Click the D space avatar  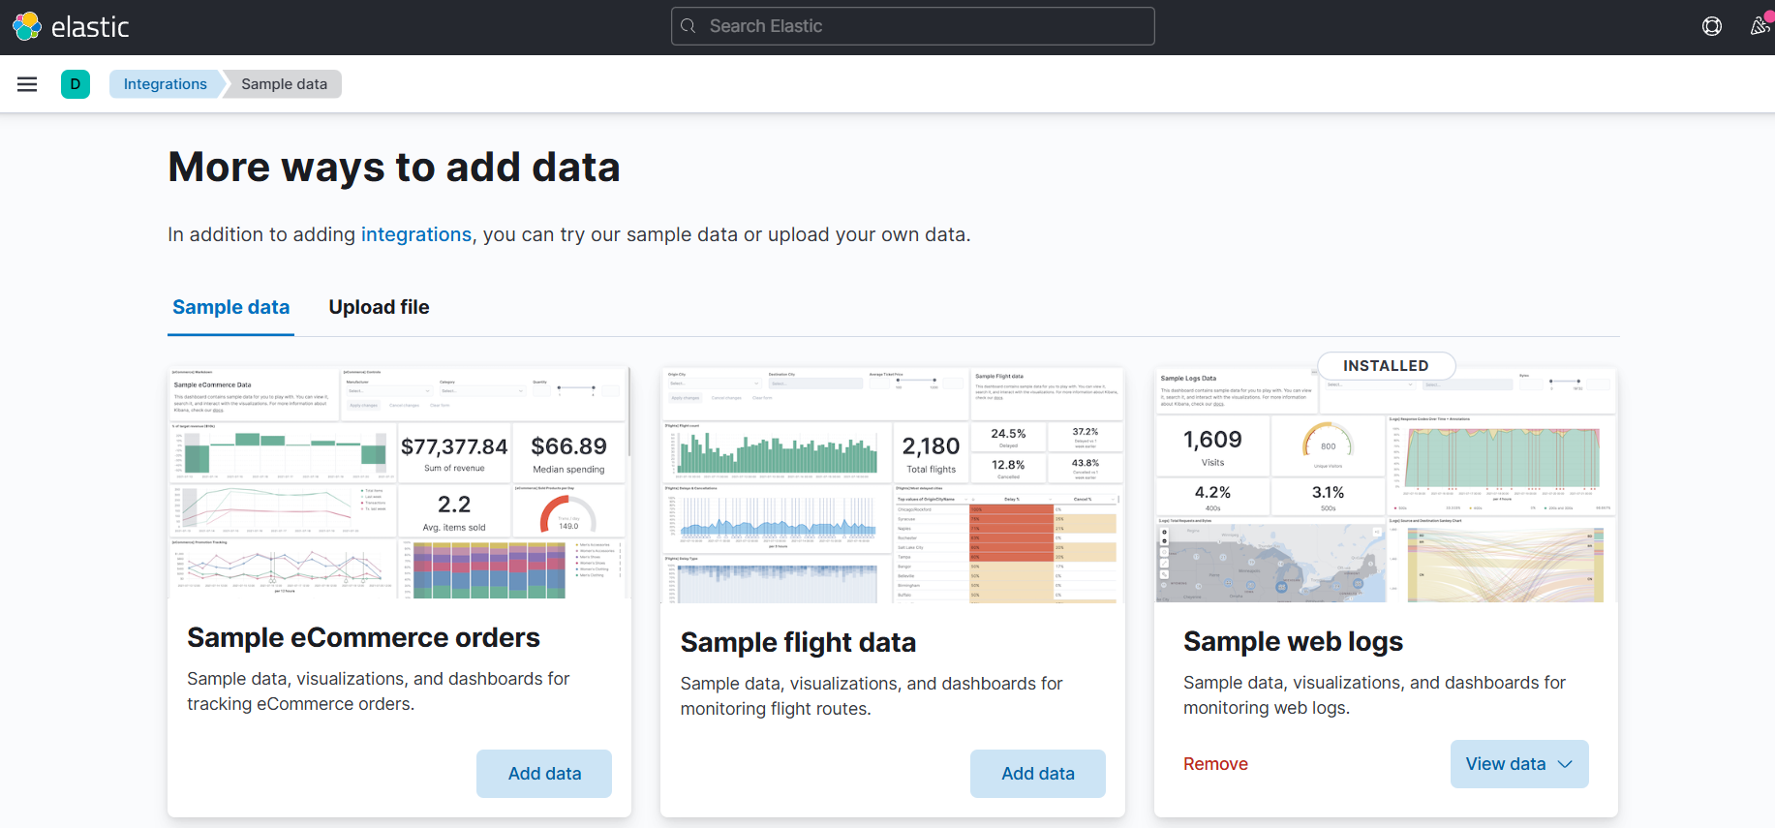pos(76,84)
